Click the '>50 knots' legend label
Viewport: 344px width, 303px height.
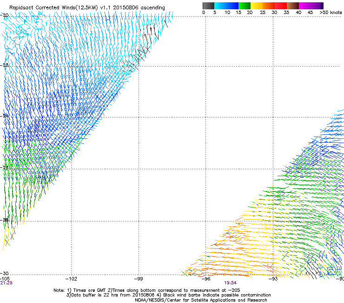[x=331, y=13]
